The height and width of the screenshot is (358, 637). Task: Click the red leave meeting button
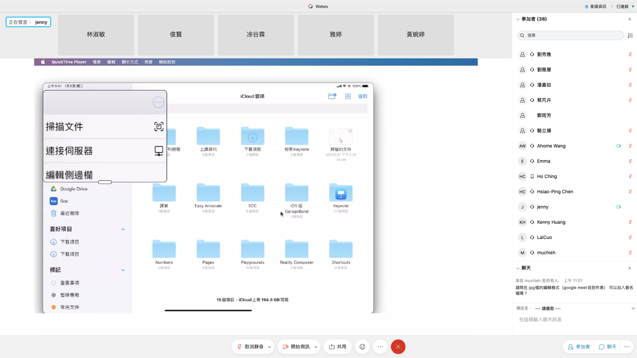(398, 347)
